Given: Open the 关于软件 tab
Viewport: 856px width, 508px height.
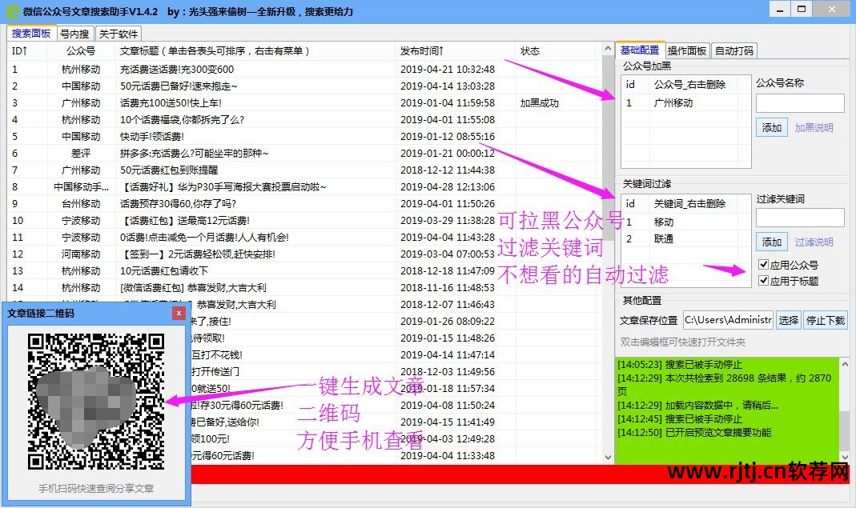Looking at the screenshot, I should click(x=119, y=34).
